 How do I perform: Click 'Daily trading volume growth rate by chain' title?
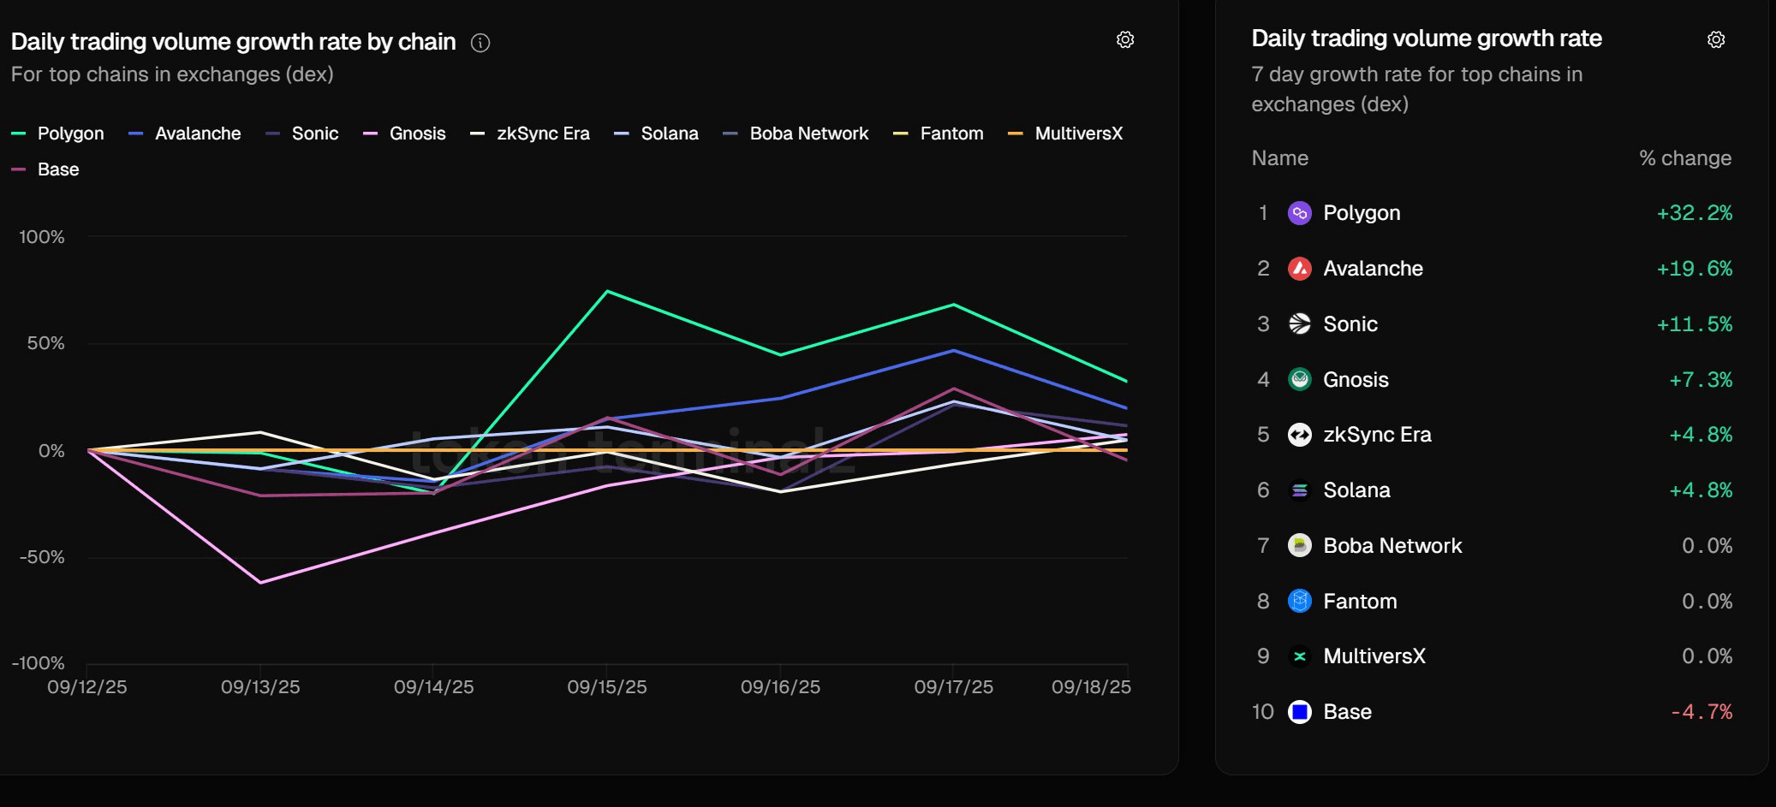pos(233,42)
